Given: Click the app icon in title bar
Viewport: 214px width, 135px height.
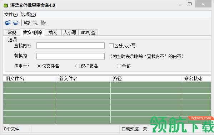Looking at the screenshot, I should point(6,5).
